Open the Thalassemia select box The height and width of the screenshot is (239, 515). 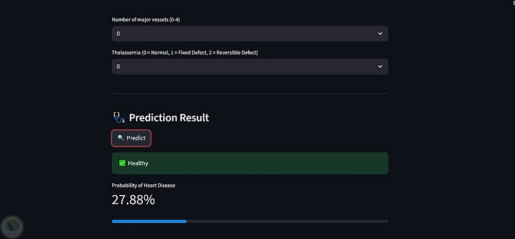(x=250, y=66)
